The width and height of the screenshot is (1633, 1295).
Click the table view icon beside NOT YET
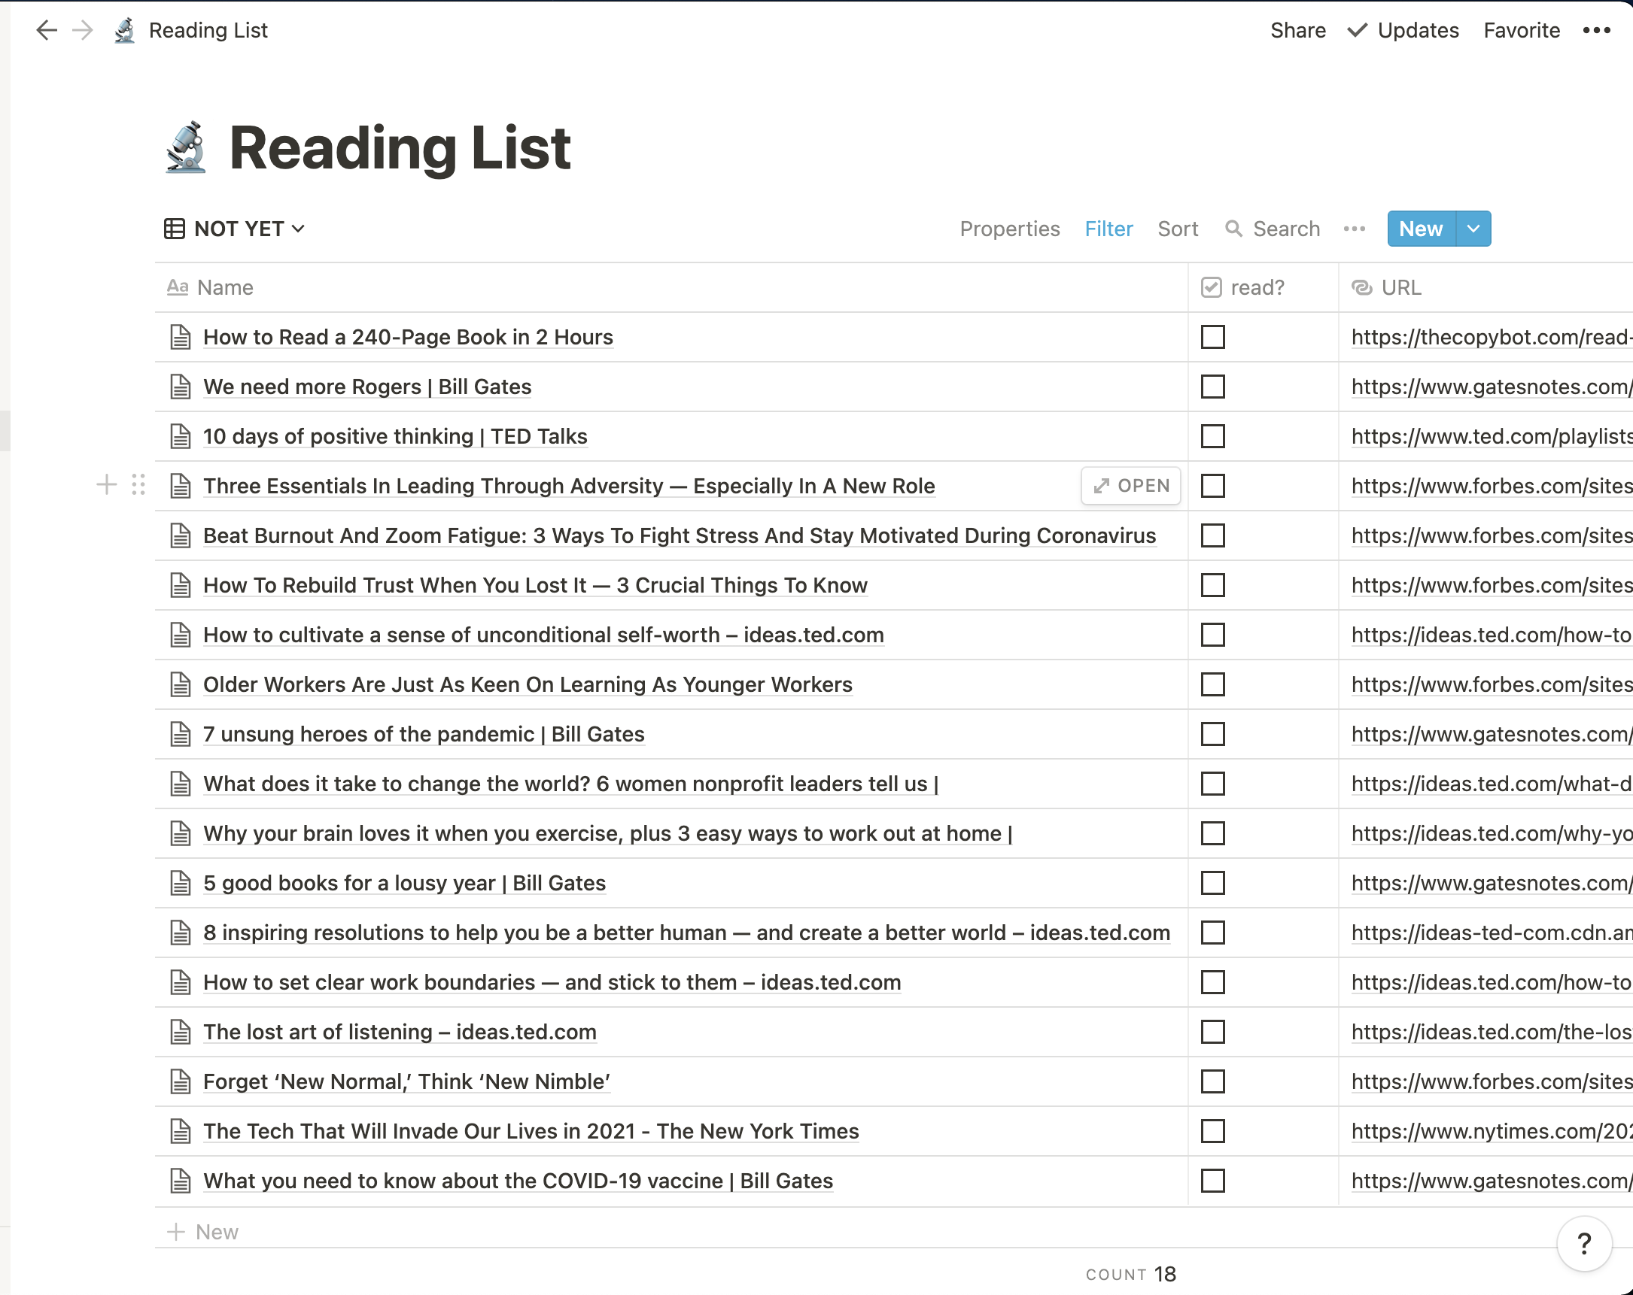click(x=174, y=229)
